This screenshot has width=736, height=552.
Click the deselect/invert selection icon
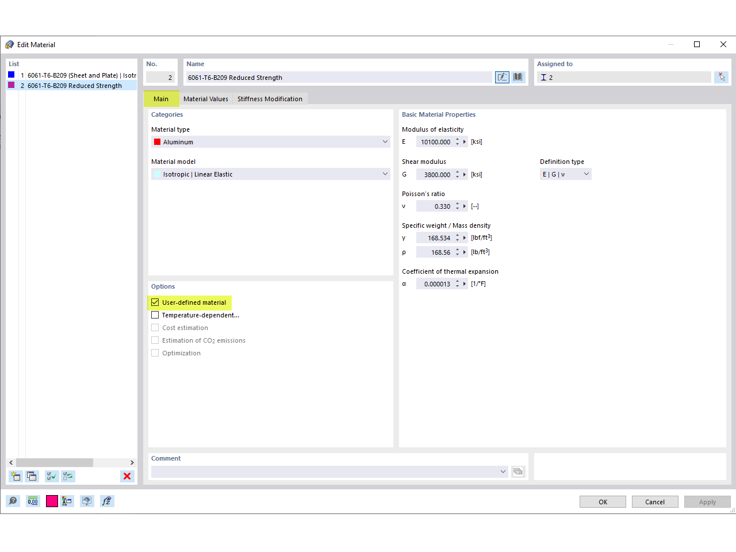(68, 476)
